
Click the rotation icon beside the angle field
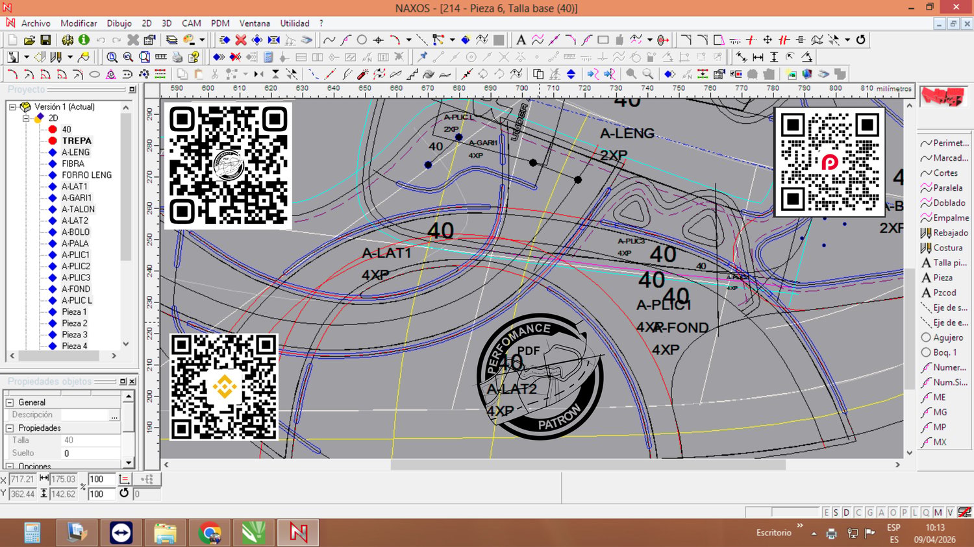(124, 493)
